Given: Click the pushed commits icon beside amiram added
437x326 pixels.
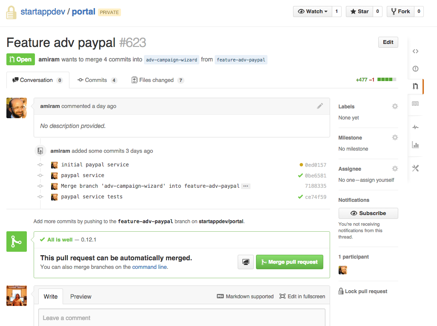Looking at the screenshot, I should [x=40, y=151].
